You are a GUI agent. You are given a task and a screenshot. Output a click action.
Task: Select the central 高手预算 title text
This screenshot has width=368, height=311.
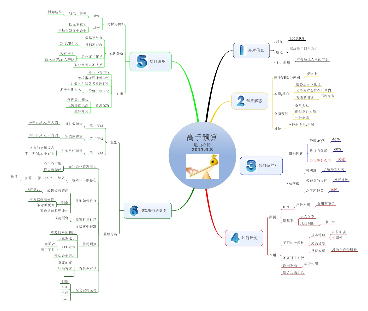[x=202, y=137]
